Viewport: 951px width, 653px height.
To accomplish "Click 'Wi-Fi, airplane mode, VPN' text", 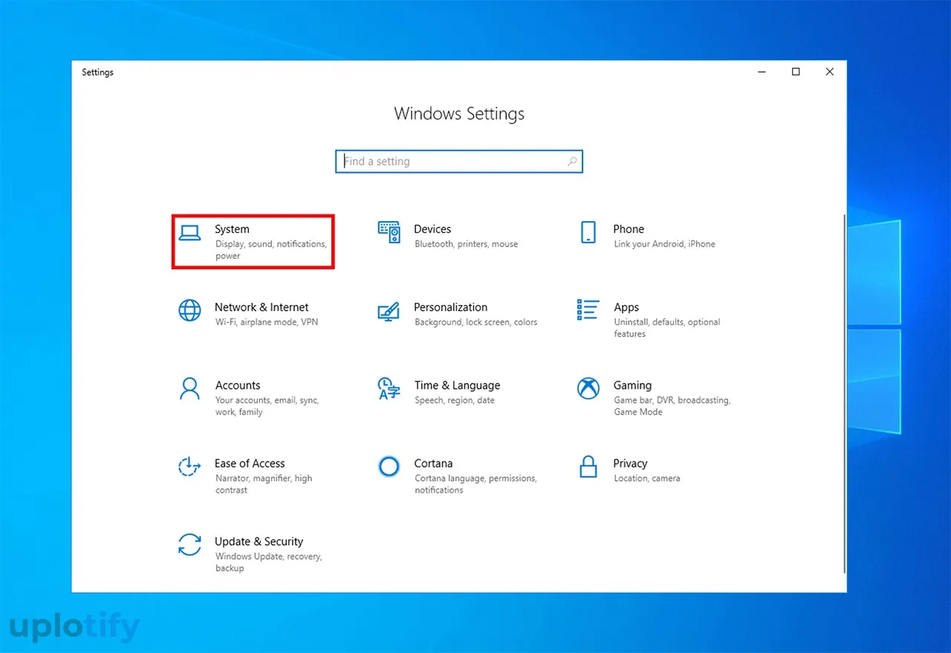I will pos(266,322).
